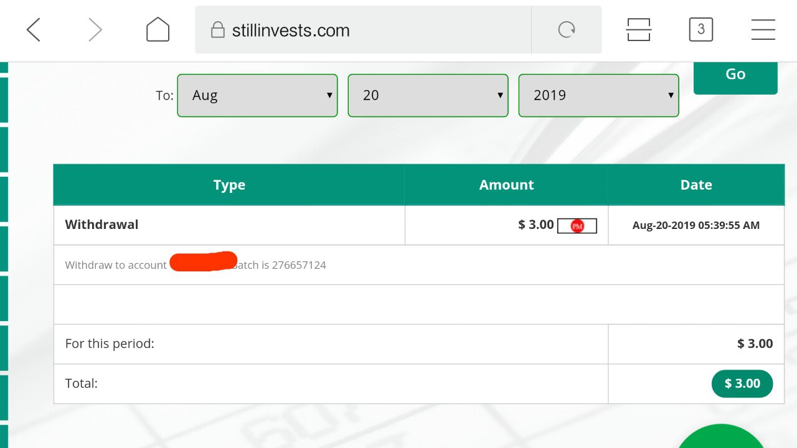Open the year dropdown showing 2019
The width and height of the screenshot is (797, 448).
click(x=598, y=95)
